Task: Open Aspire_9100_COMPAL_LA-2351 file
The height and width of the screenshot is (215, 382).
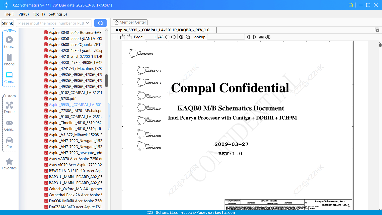Action: (73, 117)
